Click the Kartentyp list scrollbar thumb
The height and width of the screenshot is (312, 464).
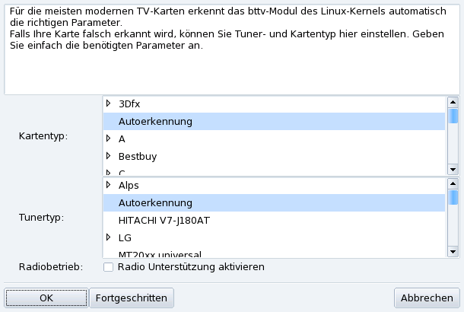click(x=453, y=115)
